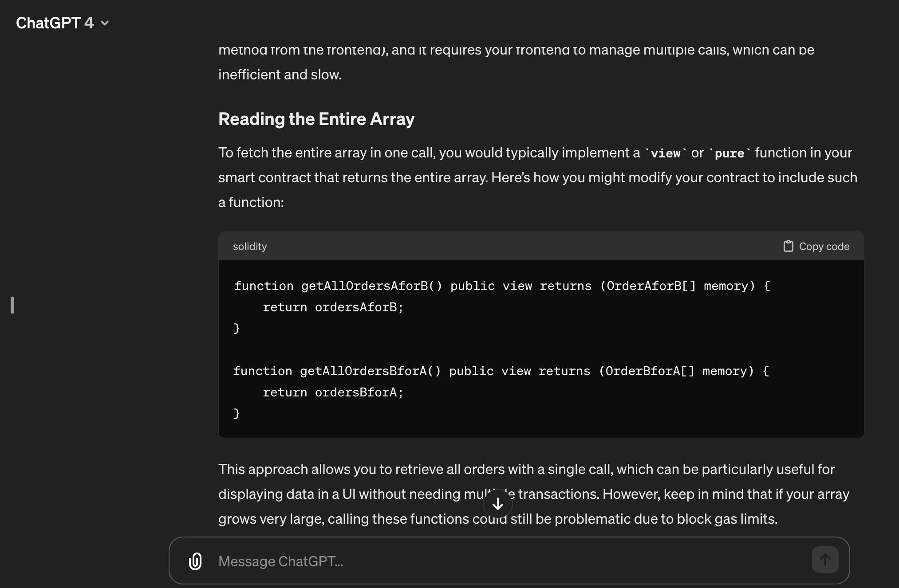Focus the Message ChatGPT input field
This screenshot has height=588, width=899.
[x=510, y=561]
